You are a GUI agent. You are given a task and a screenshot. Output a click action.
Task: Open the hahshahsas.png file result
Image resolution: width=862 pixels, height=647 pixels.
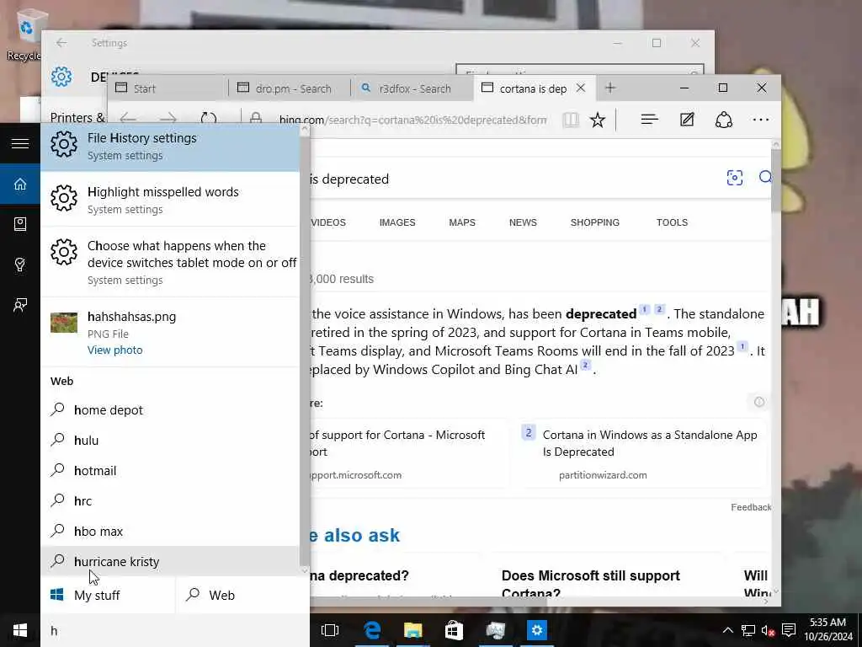coord(170,332)
